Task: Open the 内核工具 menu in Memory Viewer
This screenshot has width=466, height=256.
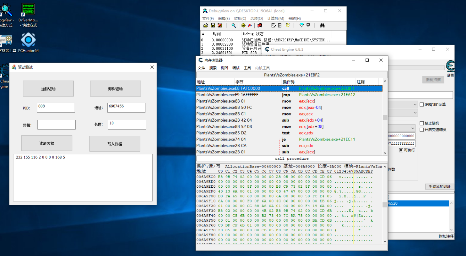Action: [262, 68]
